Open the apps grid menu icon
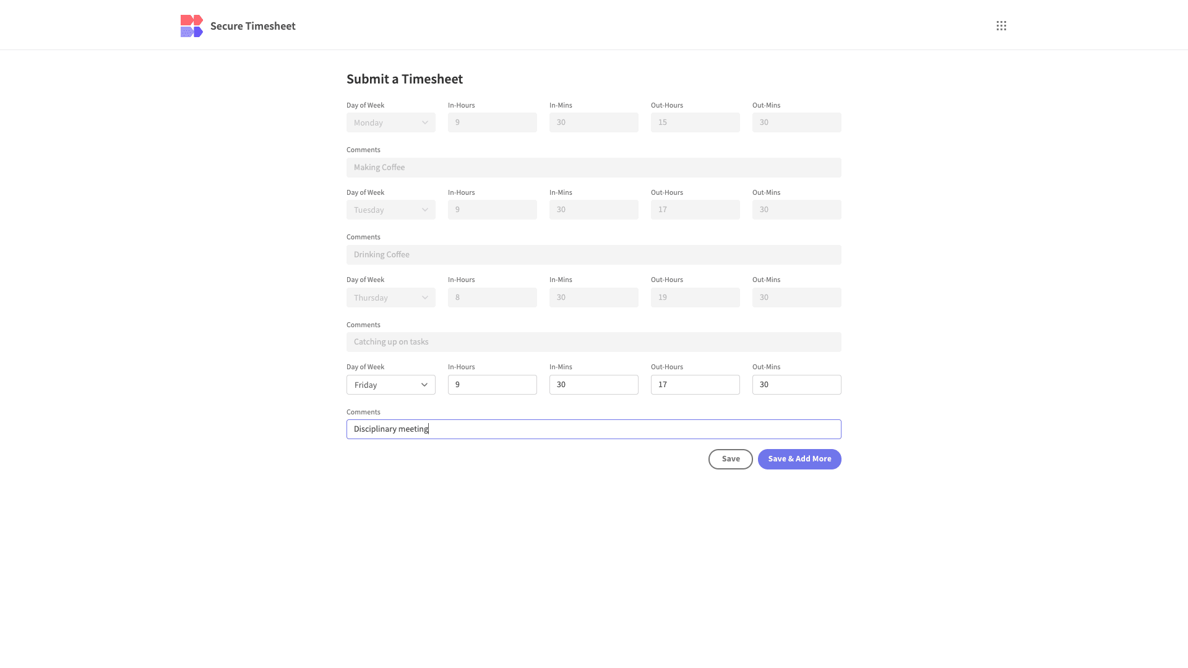1188x668 pixels. click(1001, 25)
